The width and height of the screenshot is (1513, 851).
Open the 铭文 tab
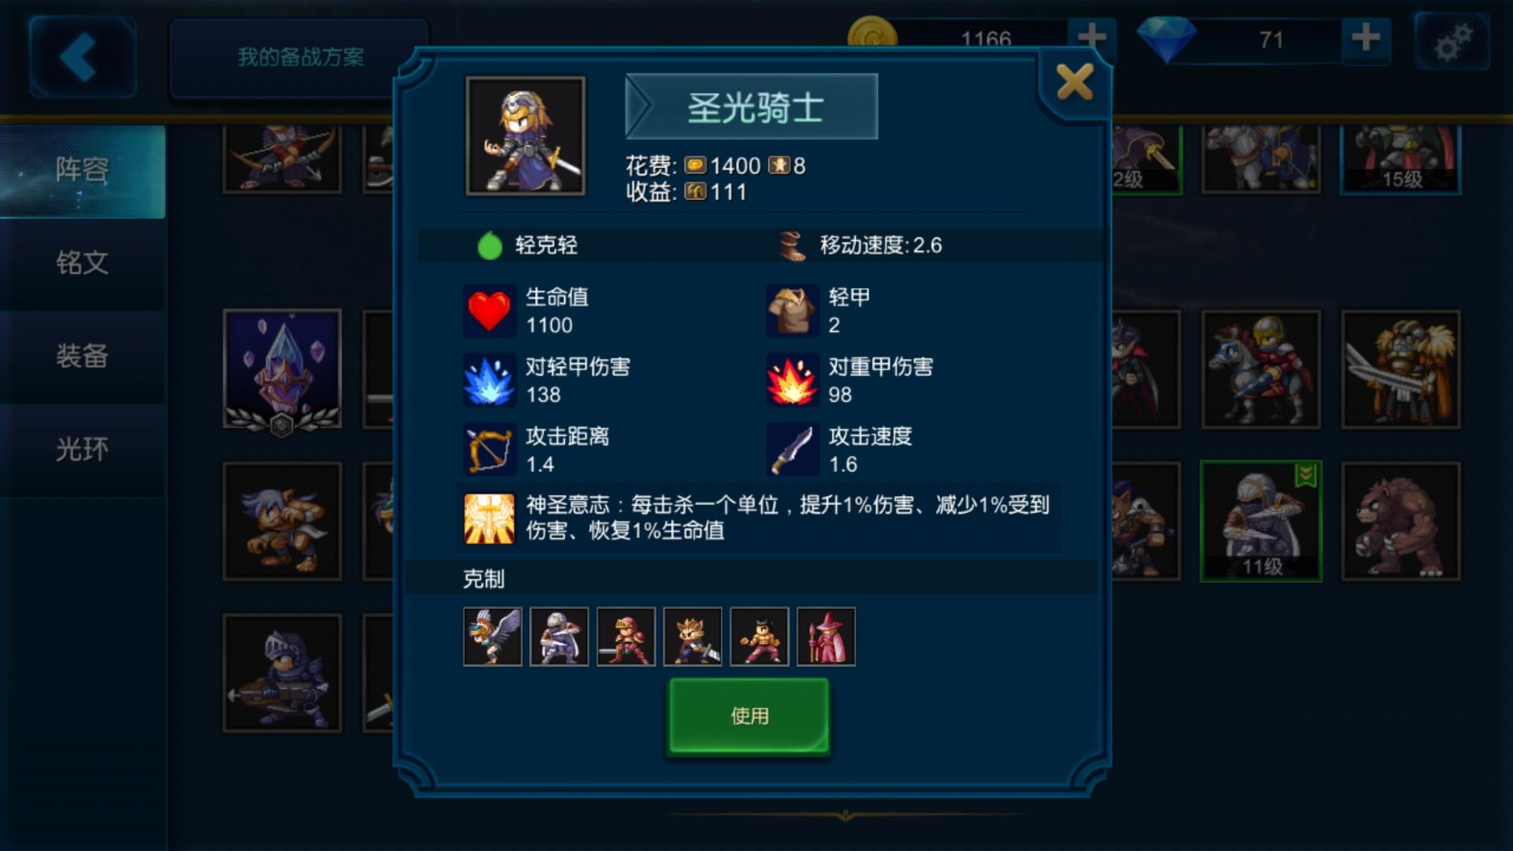pyautogui.click(x=82, y=263)
